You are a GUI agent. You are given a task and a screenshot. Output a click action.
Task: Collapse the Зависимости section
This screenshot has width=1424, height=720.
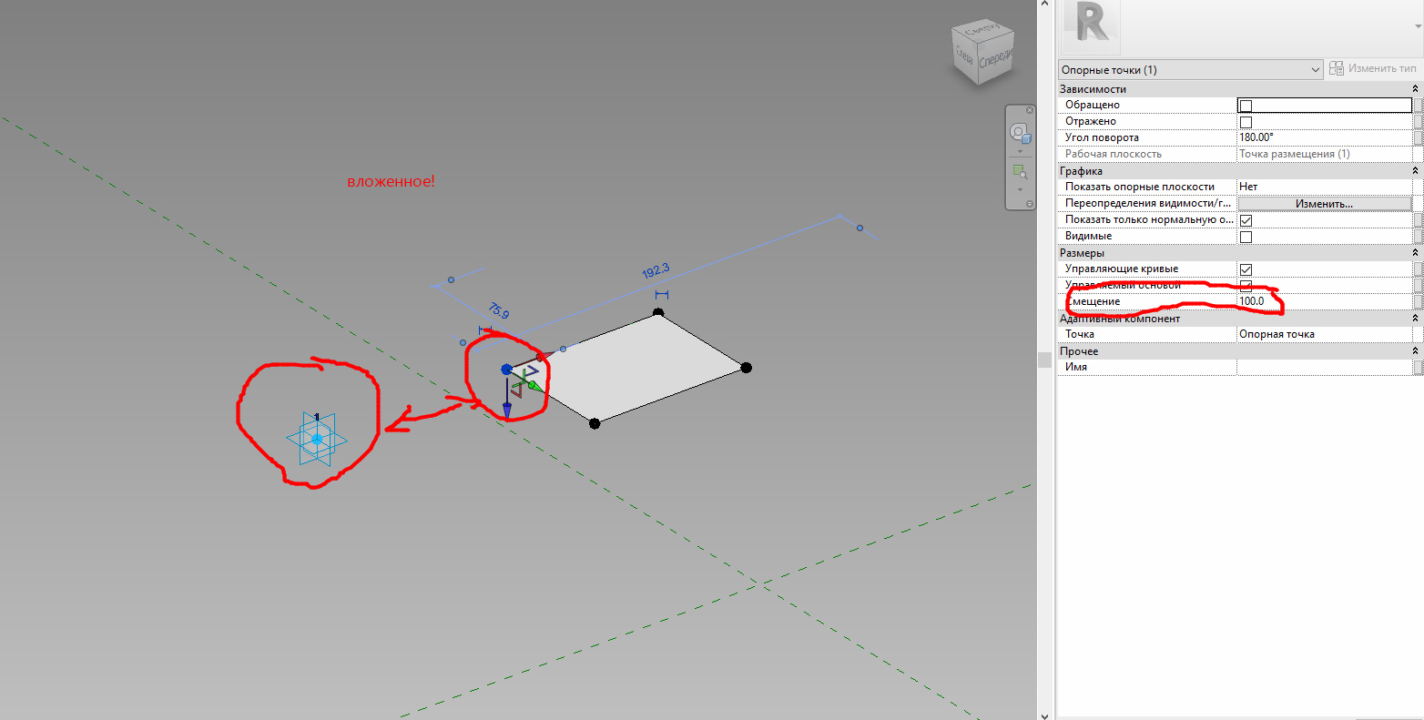[x=1415, y=89]
